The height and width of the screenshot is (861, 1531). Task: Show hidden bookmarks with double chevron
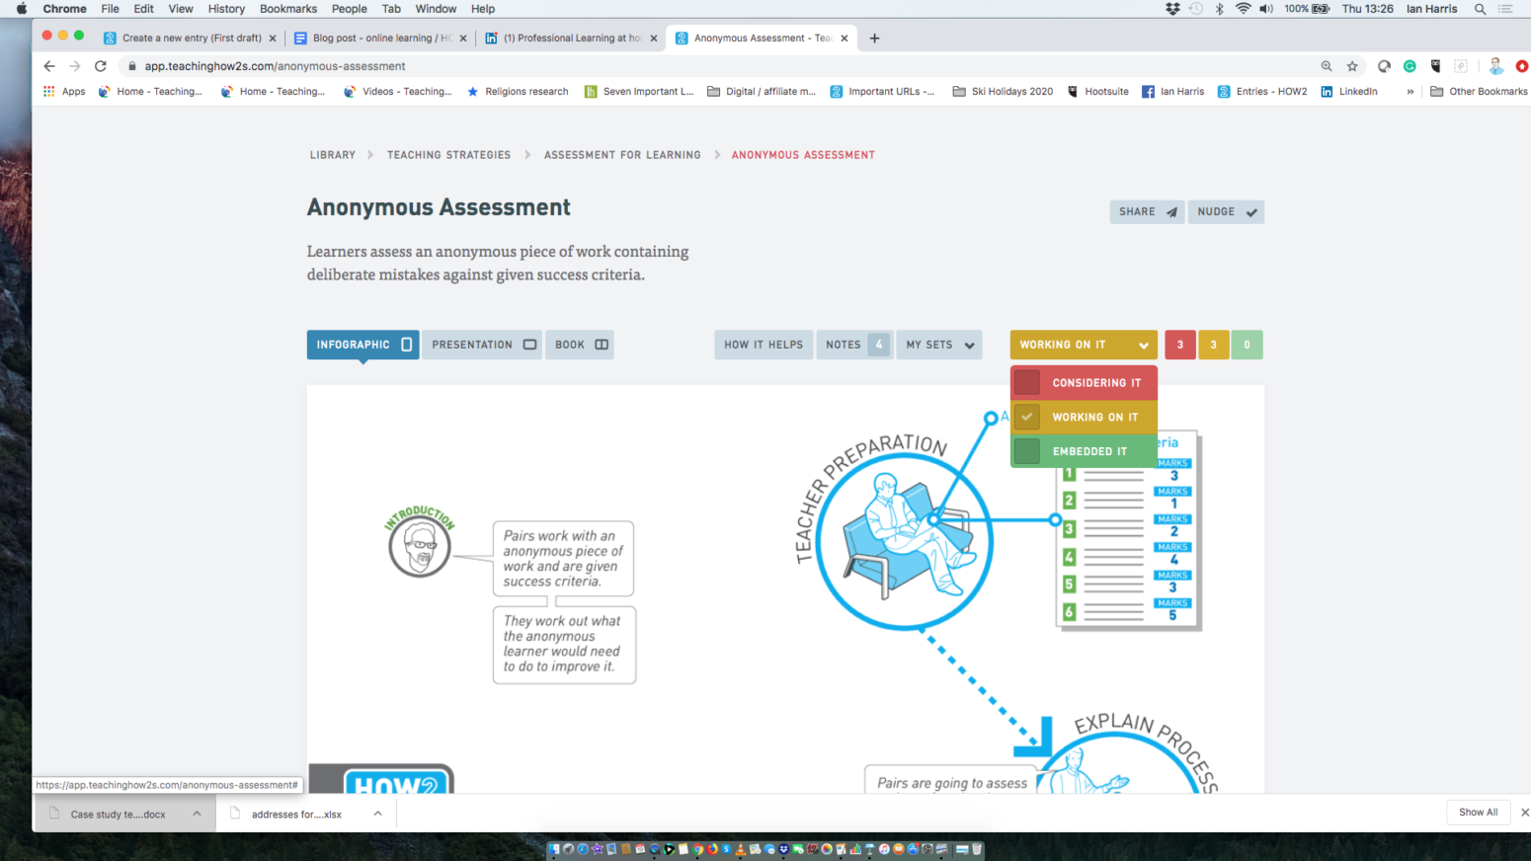click(x=1410, y=91)
